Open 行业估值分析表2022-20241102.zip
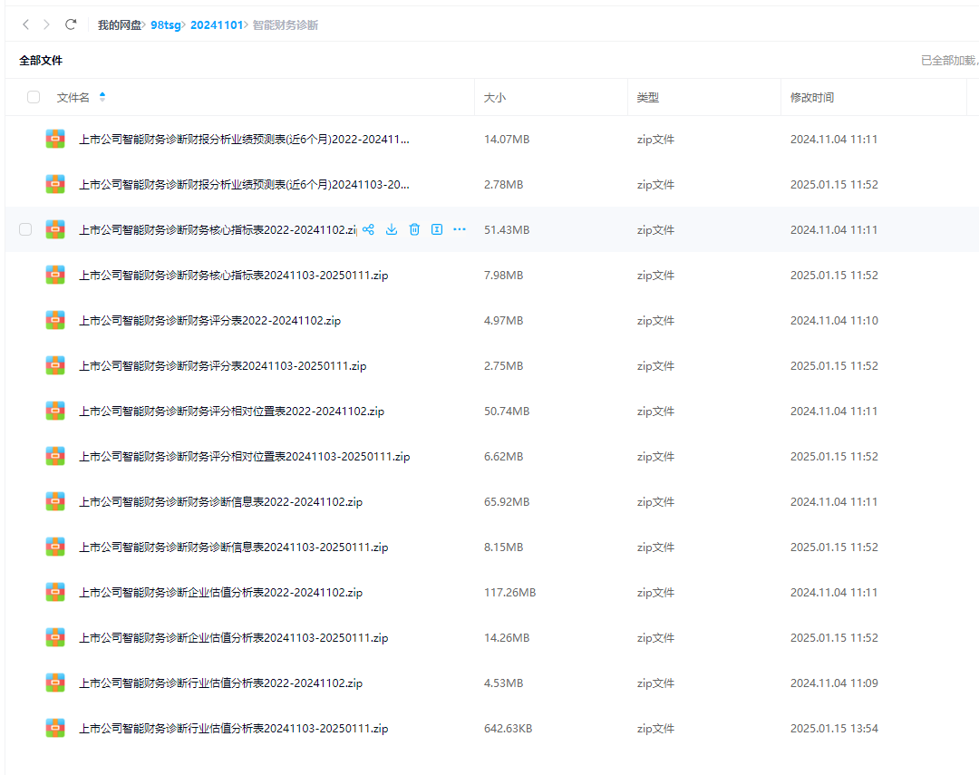This screenshot has width=979, height=775. 221,683
